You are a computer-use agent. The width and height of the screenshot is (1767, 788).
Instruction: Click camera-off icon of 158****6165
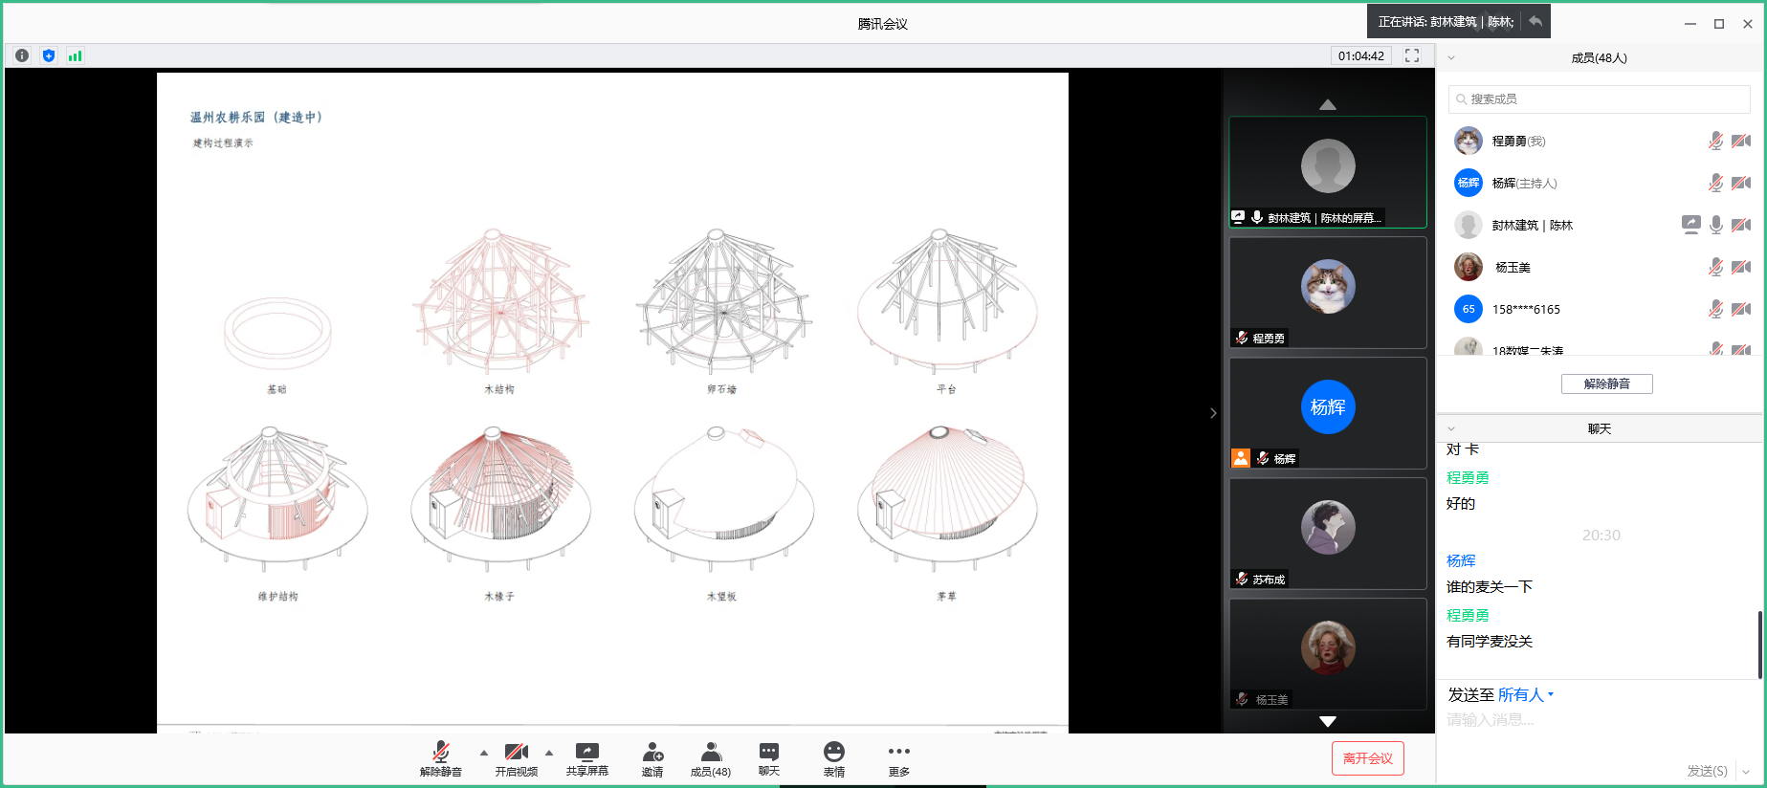(1741, 309)
